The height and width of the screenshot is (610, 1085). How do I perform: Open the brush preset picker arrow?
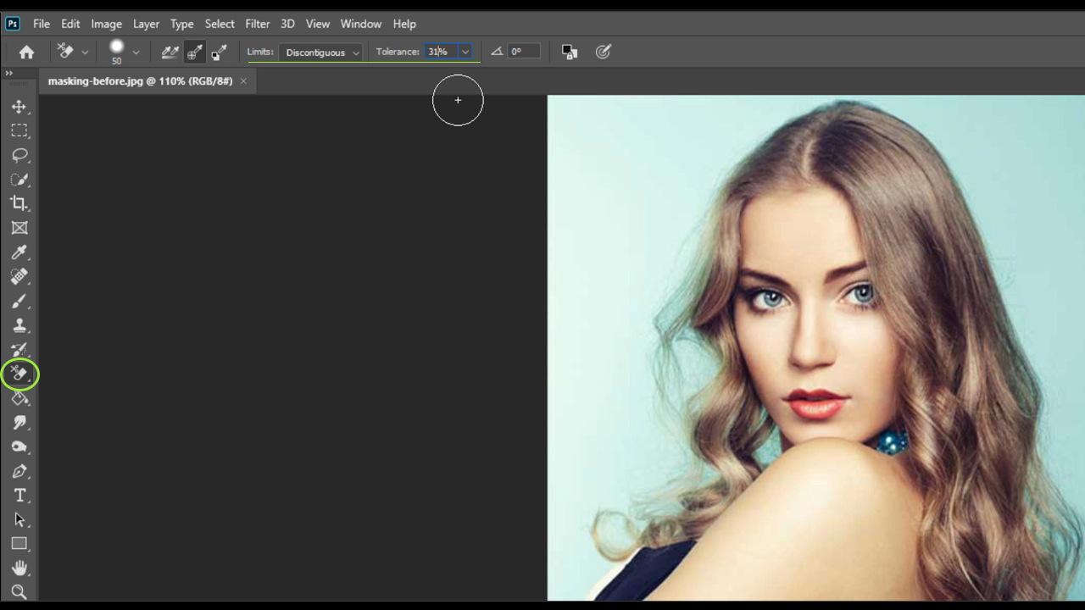(x=136, y=53)
